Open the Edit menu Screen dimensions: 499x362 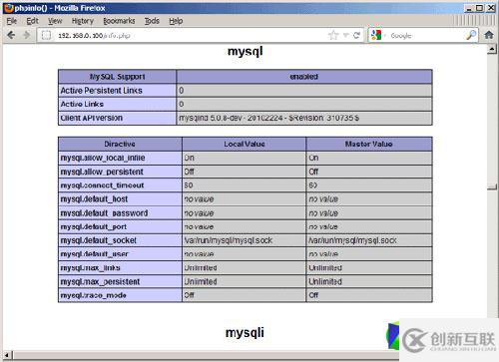click(x=32, y=21)
